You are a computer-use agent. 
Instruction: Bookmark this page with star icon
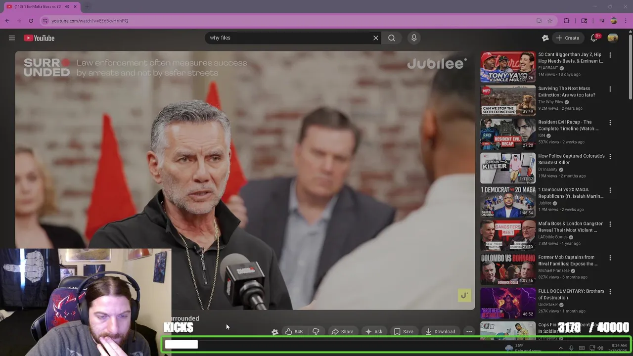point(550,21)
